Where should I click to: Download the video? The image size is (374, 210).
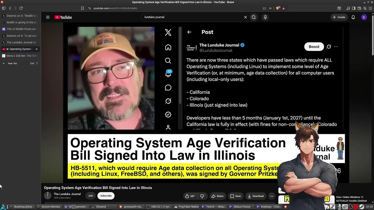pyautogui.click(x=256, y=196)
